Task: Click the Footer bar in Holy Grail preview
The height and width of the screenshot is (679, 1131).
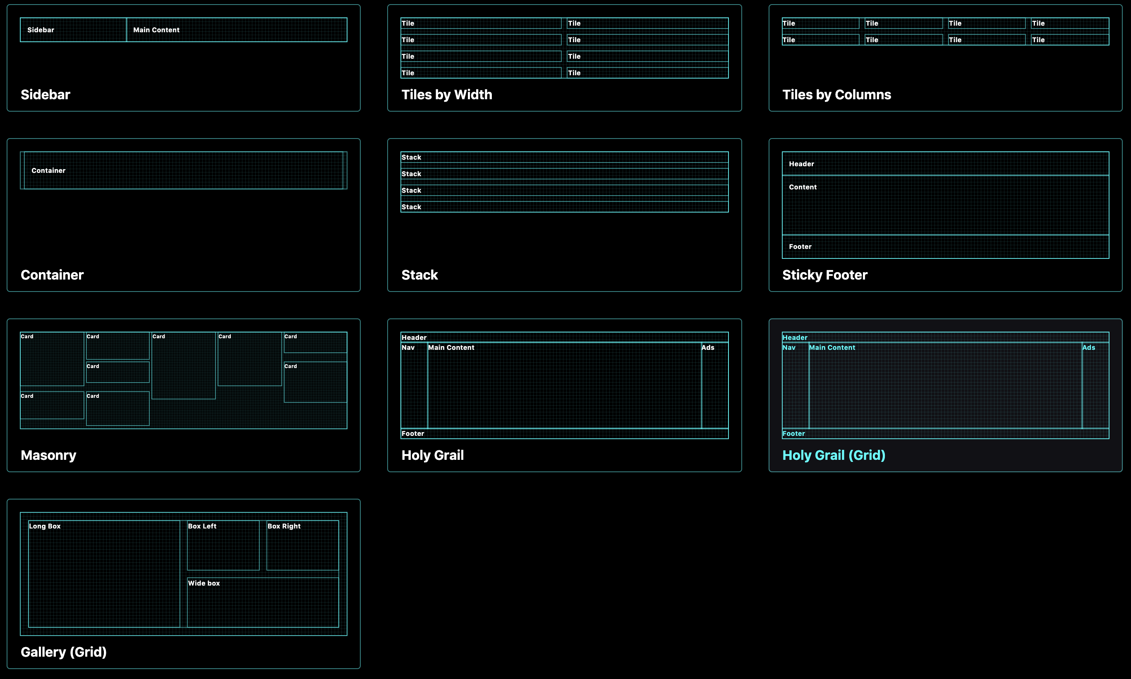Action: click(564, 434)
